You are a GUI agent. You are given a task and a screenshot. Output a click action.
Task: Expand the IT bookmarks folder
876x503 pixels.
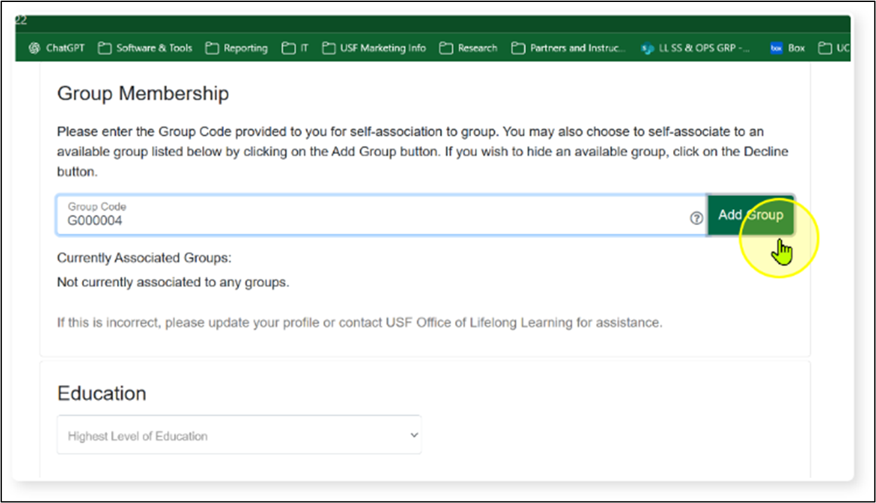(295, 48)
